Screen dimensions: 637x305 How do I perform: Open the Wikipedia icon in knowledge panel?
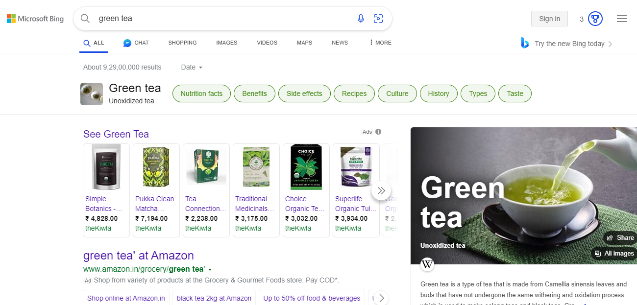[427, 264]
